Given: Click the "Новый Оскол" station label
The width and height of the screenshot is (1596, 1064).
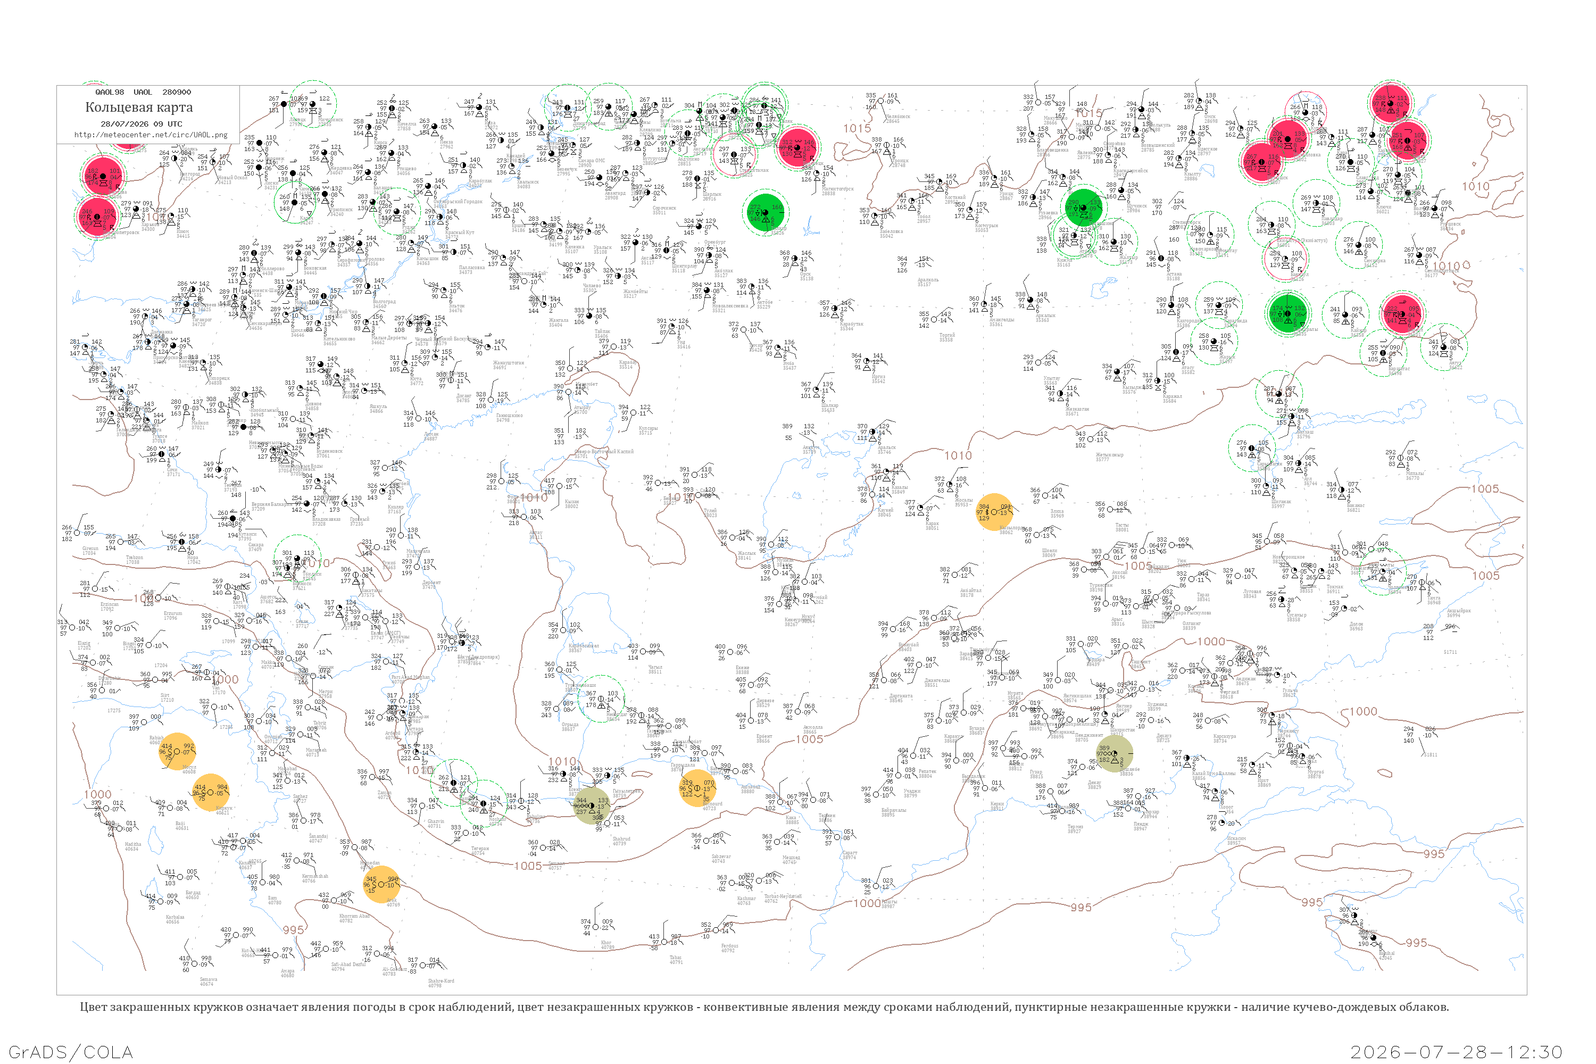Looking at the screenshot, I should tap(233, 178).
